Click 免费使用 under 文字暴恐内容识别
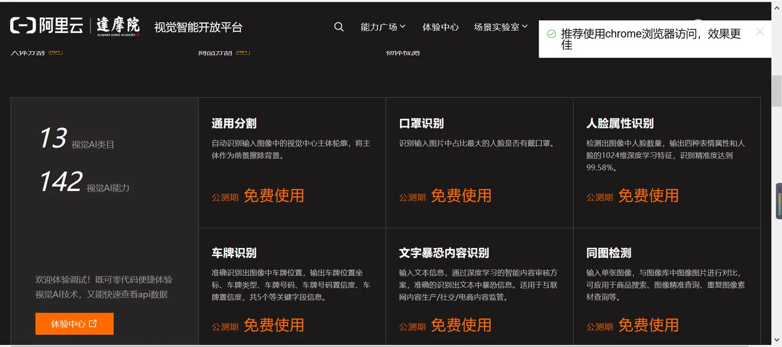Viewport: 782px width, 347px height. 461,325
